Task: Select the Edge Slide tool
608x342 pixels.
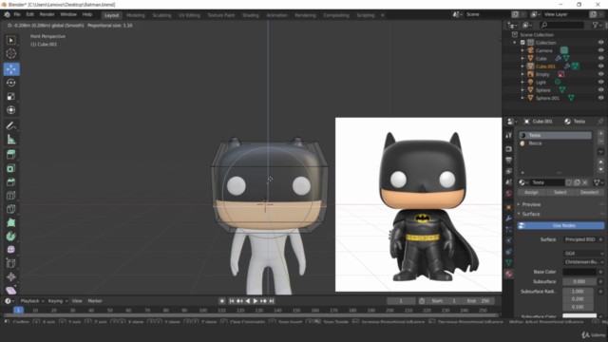Action: point(10,263)
